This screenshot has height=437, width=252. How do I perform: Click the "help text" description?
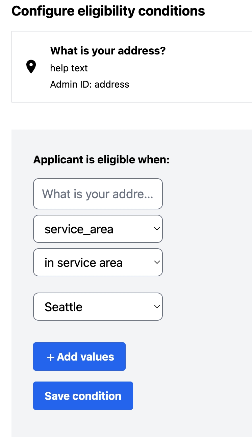69,68
